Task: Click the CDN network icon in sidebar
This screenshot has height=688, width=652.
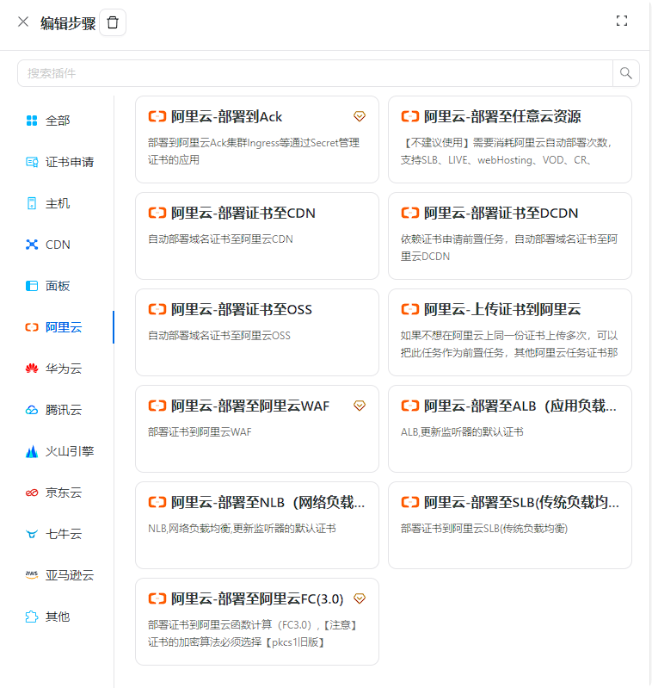Action: (32, 245)
